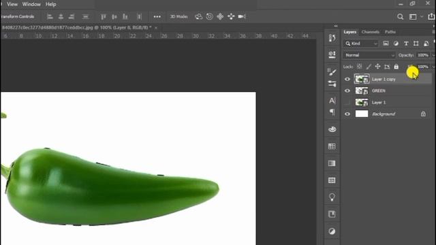Screen dimensions: 436x245
Task: Open the Adjustments panel icon
Action: [332, 231]
